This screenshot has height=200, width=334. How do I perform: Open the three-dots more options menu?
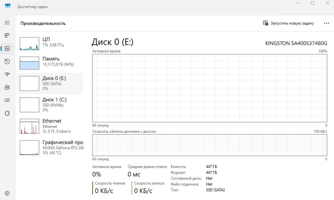[x=326, y=23]
